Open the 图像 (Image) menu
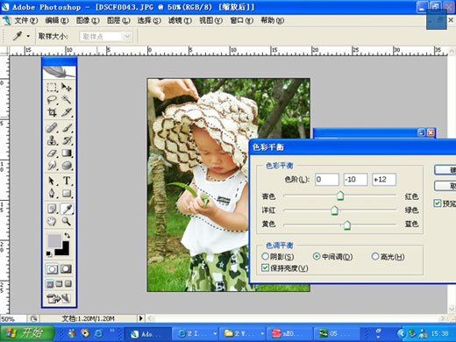This screenshot has width=456, height=342. 88,20
